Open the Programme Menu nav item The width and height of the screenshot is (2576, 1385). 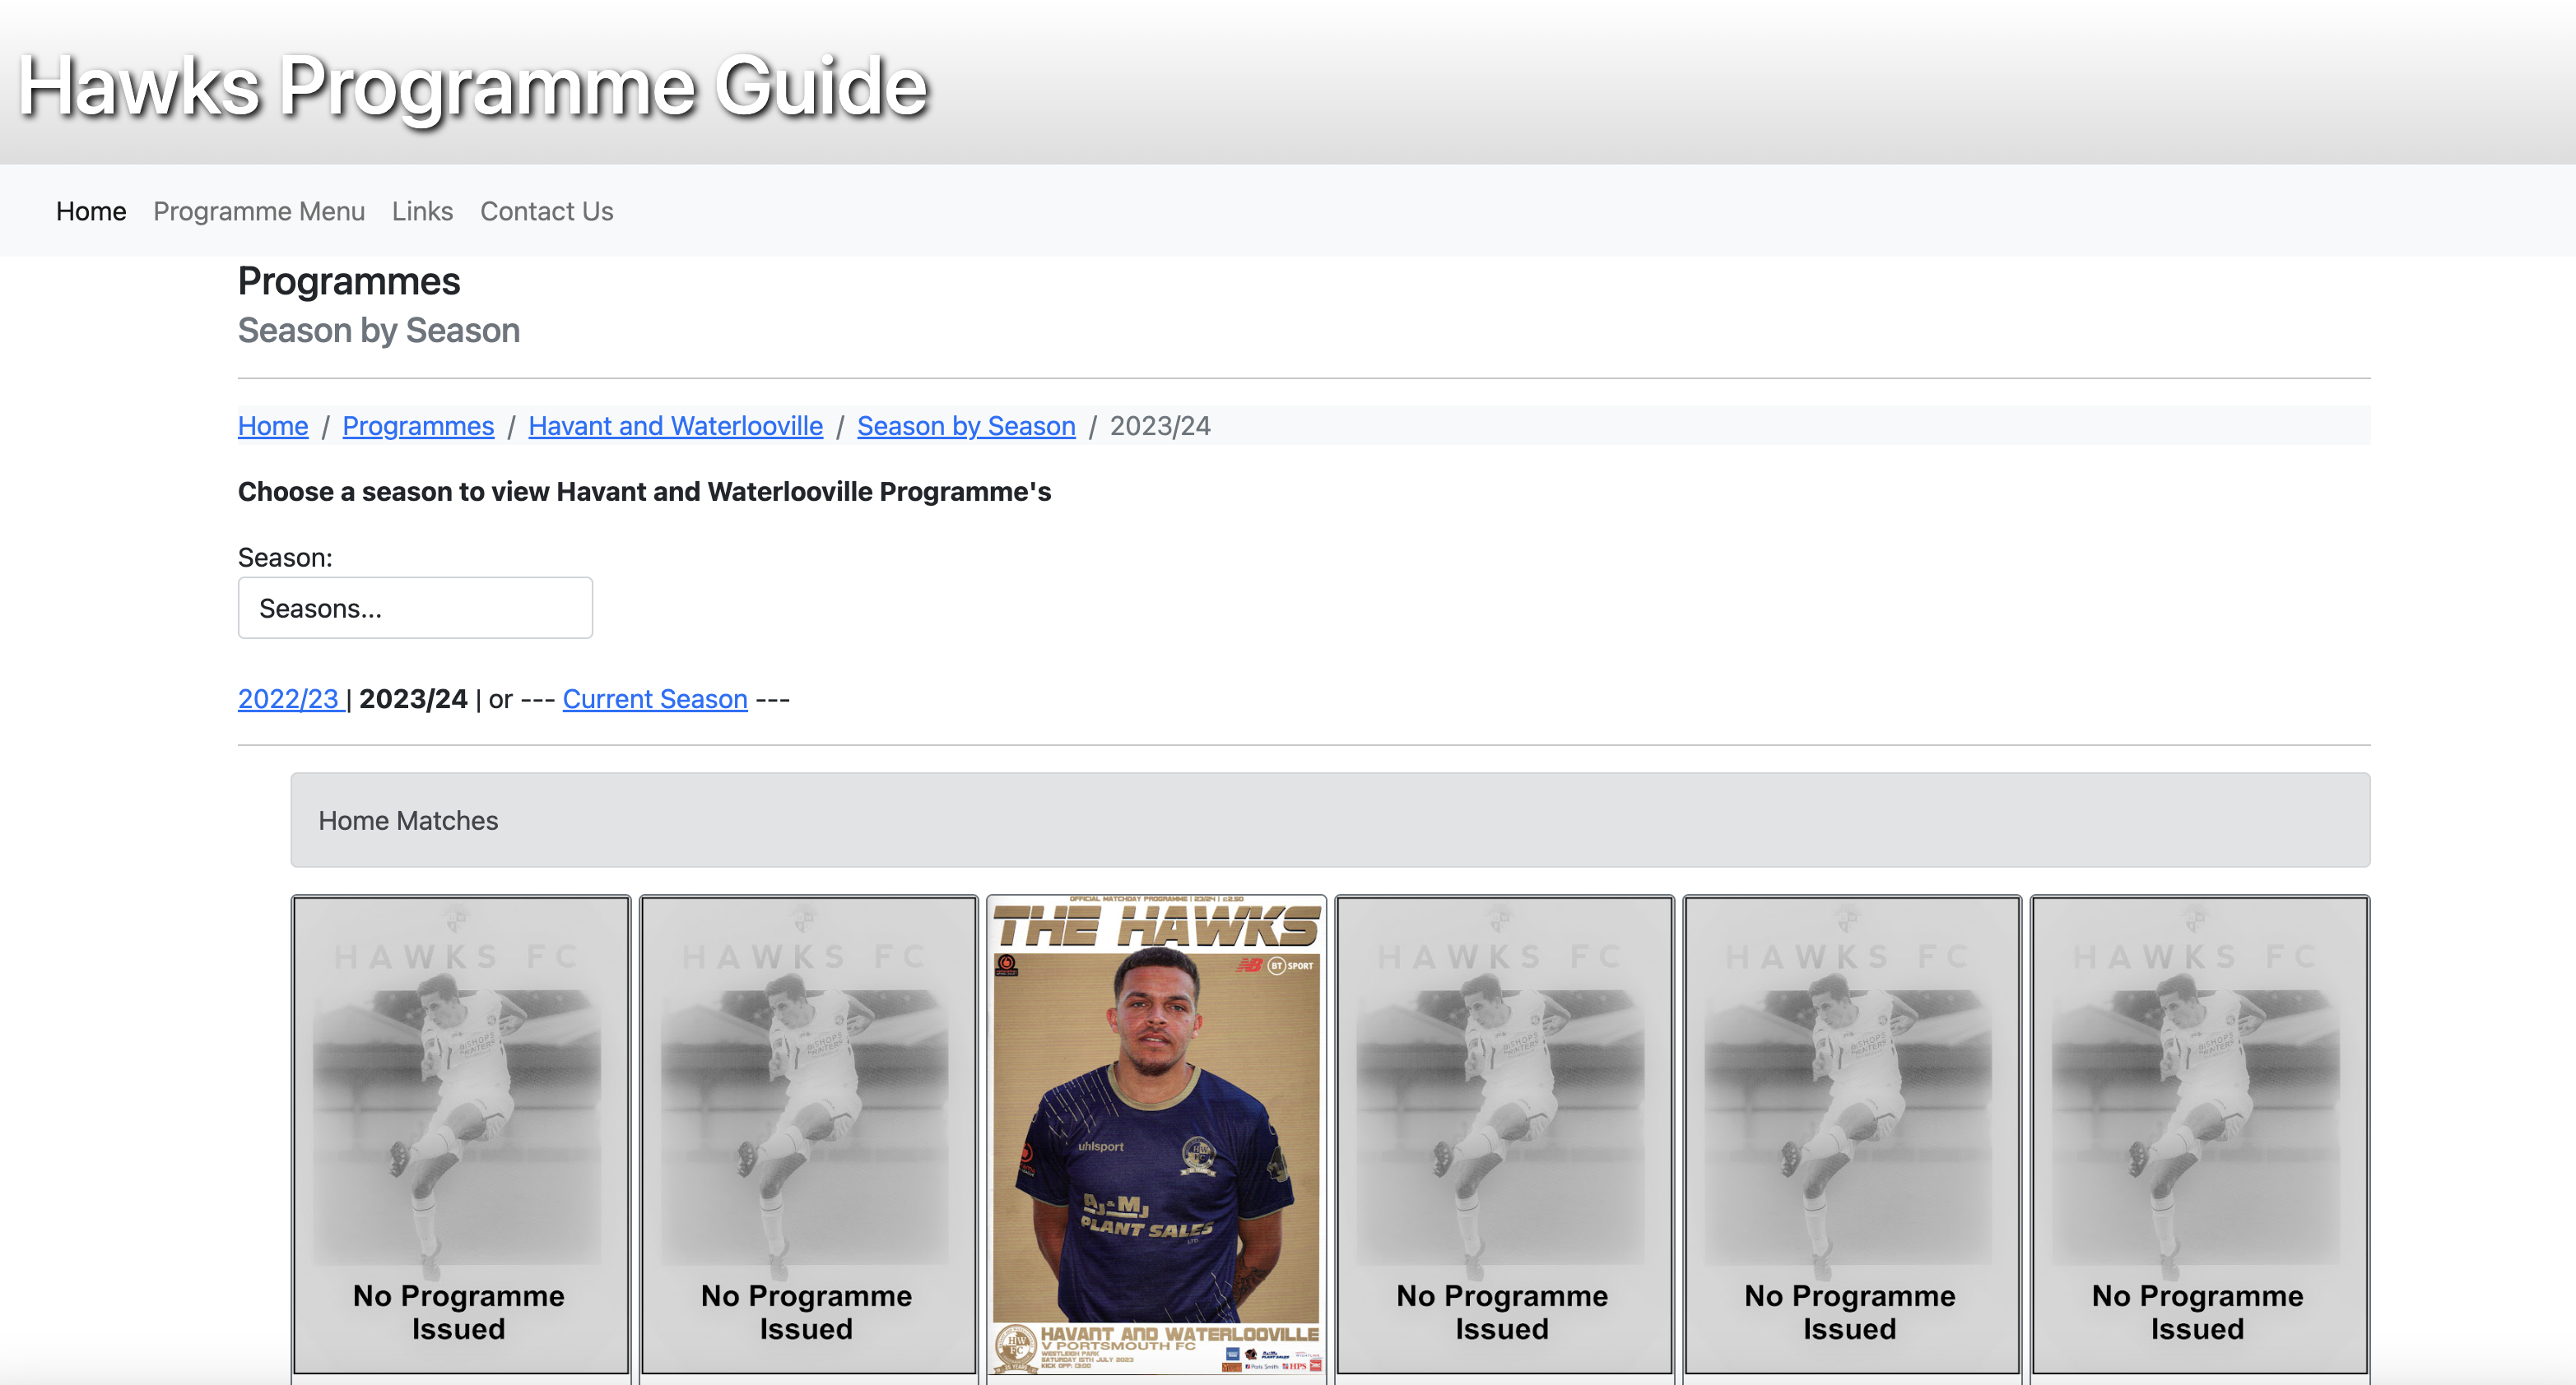coord(259,211)
